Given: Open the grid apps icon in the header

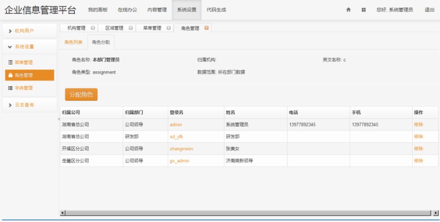Looking at the screenshot, I should pos(363,10).
